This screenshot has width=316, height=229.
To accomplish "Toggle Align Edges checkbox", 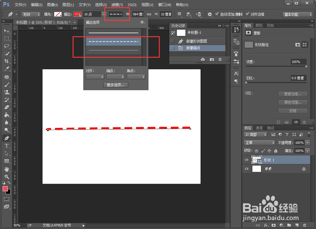I will [247, 14].
